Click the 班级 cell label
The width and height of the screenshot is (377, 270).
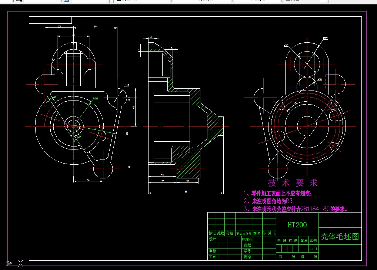point(247,245)
